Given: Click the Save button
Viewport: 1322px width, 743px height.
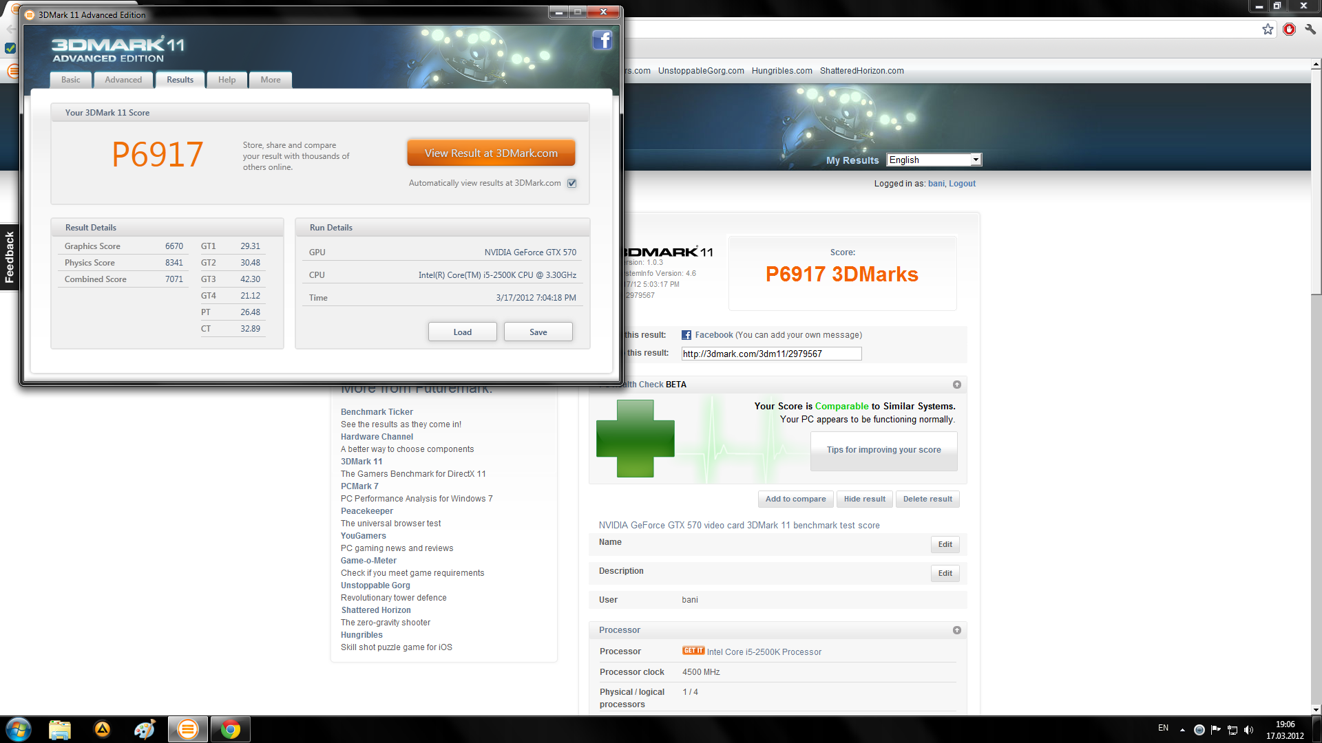Looking at the screenshot, I should (x=538, y=332).
